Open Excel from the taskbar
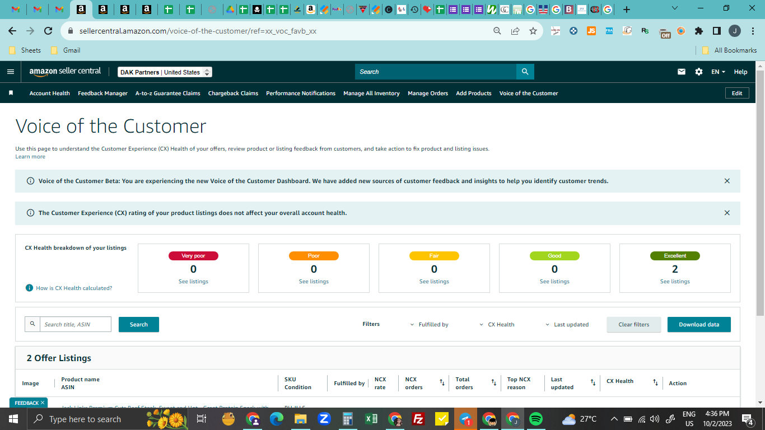 click(371, 419)
